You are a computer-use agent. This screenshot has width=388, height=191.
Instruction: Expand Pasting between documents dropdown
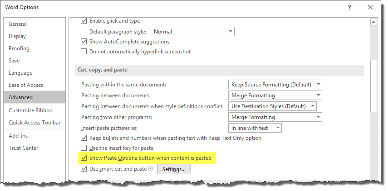click(275, 95)
